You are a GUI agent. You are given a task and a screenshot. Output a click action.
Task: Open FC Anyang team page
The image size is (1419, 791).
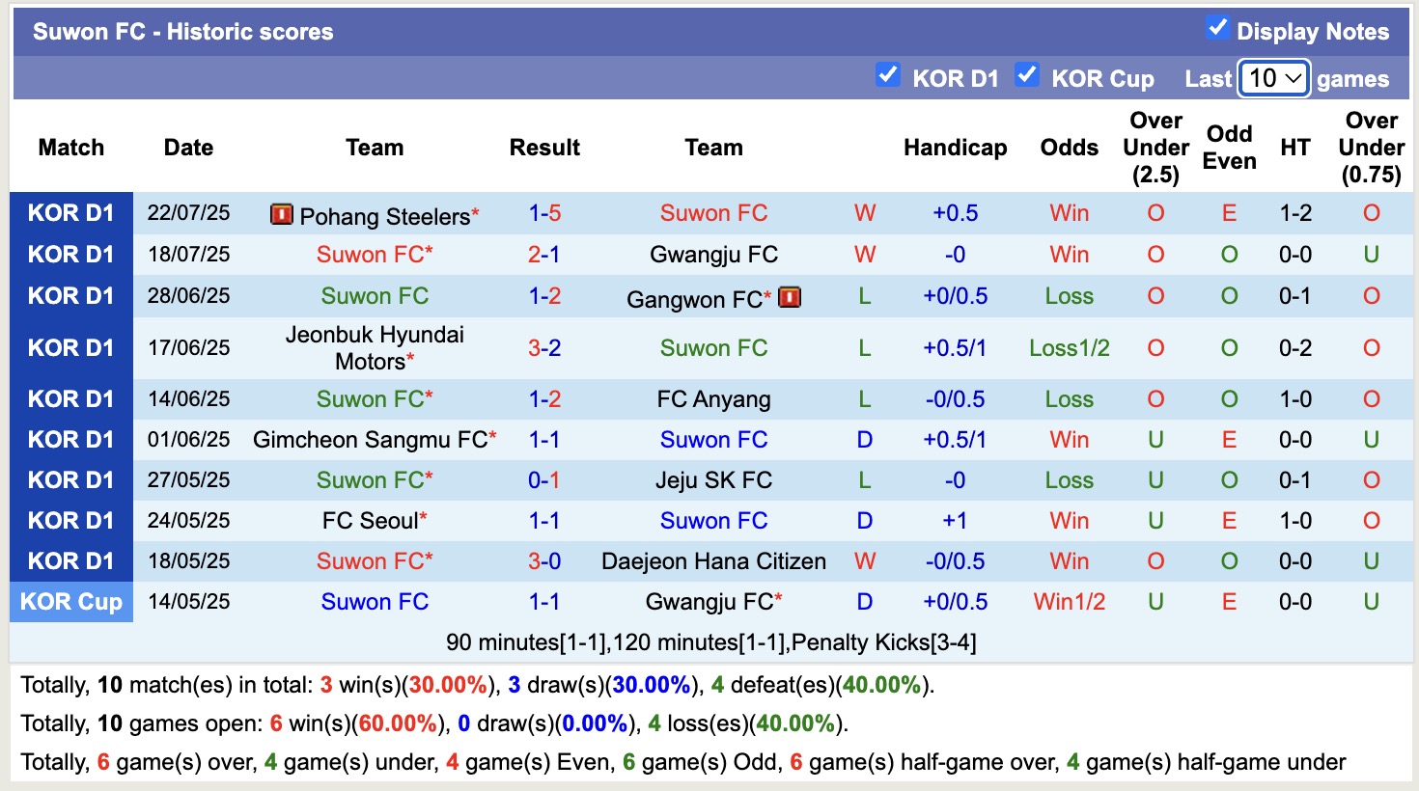click(x=713, y=398)
